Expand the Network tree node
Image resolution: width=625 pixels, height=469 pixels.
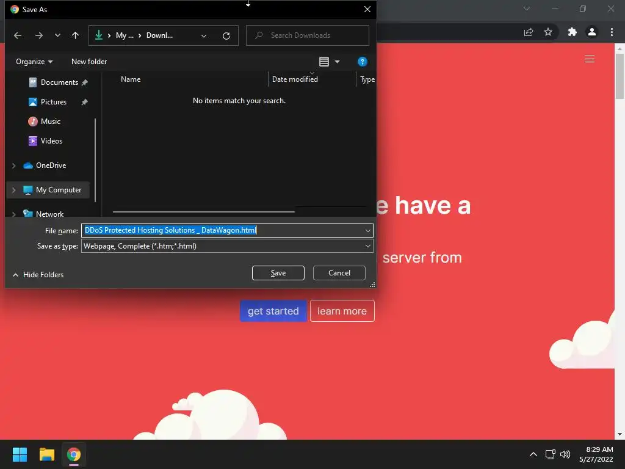(x=14, y=214)
